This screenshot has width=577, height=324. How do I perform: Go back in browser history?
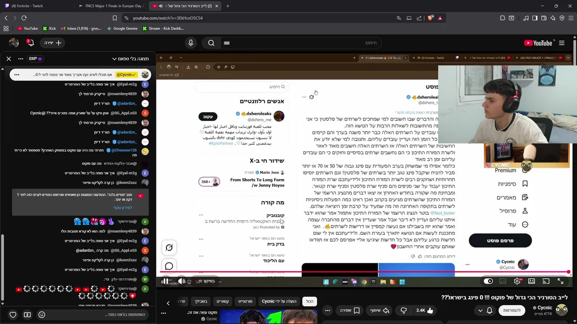(6, 18)
